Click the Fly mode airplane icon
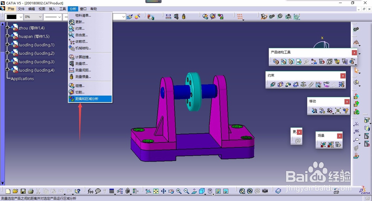This screenshot has width=372, height=201. [148, 191]
